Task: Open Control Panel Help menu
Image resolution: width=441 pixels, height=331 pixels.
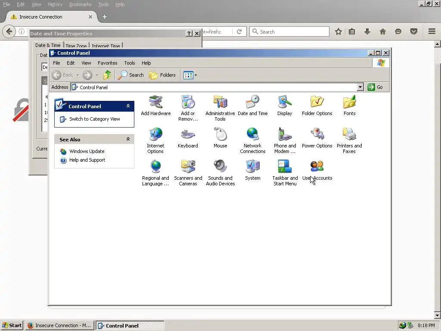Action: [146, 63]
